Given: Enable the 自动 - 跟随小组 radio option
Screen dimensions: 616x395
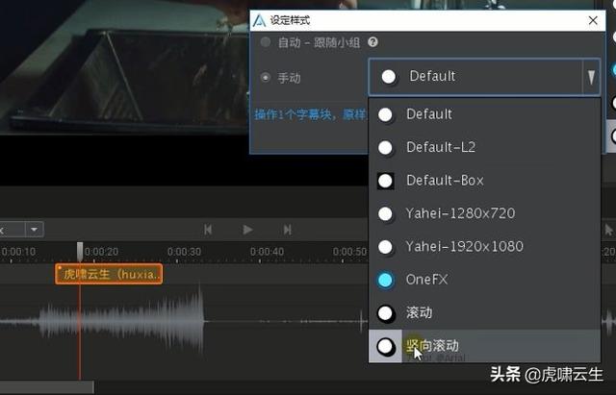Looking at the screenshot, I should [x=266, y=42].
